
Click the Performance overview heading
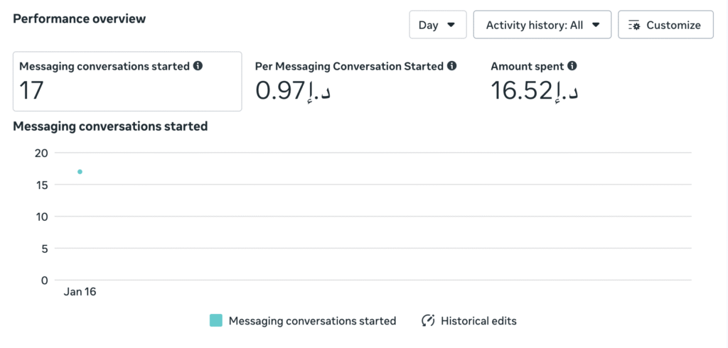pyautogui.click(x=79, y=19)
